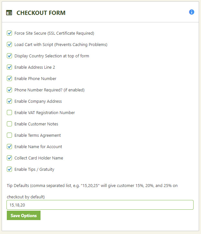Disable Enable Company Address checkbox
Screen dimensions: 201x234
click(x=9, y=101)
